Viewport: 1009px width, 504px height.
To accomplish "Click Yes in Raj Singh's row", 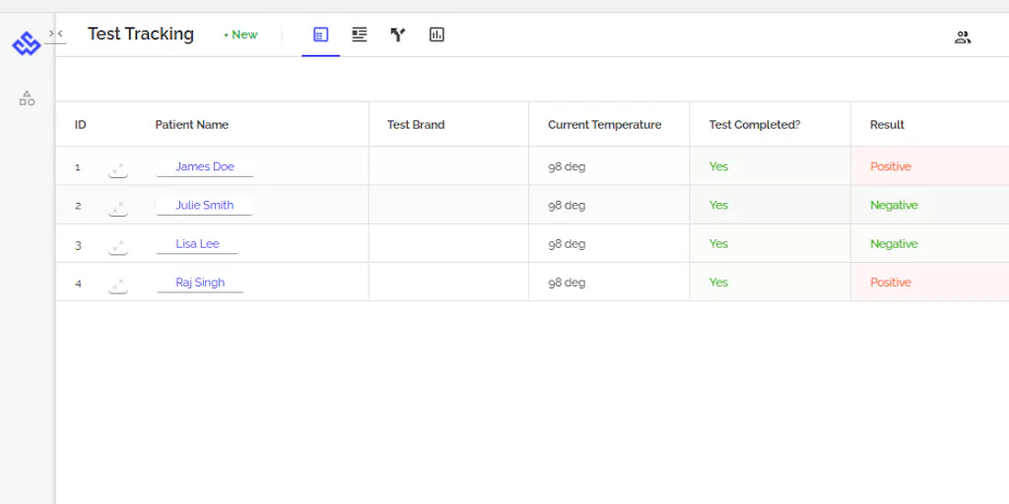I will click(x=718, y=283).
